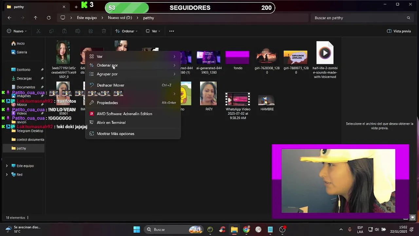Open the Nuevo dropdown

(17, 31)
